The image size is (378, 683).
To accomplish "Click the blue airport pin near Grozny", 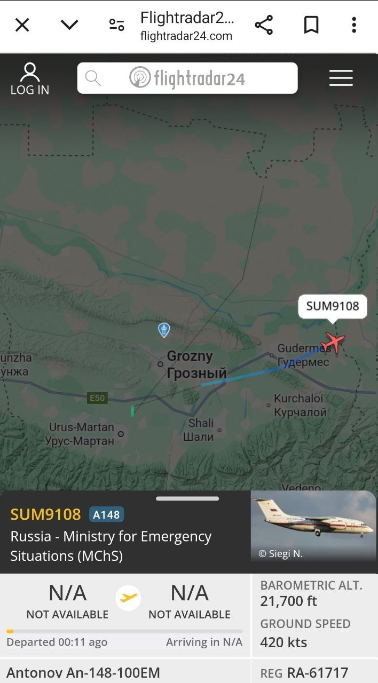I will (x=164, y=330).
